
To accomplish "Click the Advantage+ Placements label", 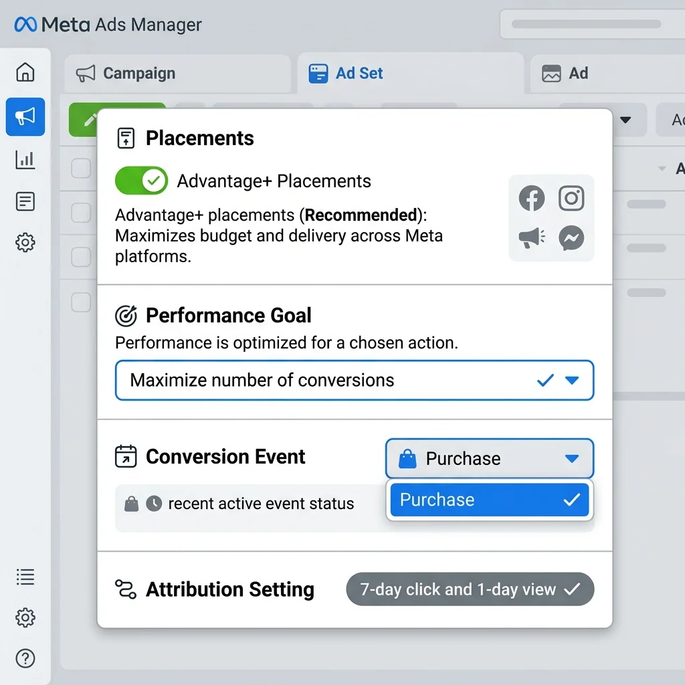I will (x=274, y=181).
